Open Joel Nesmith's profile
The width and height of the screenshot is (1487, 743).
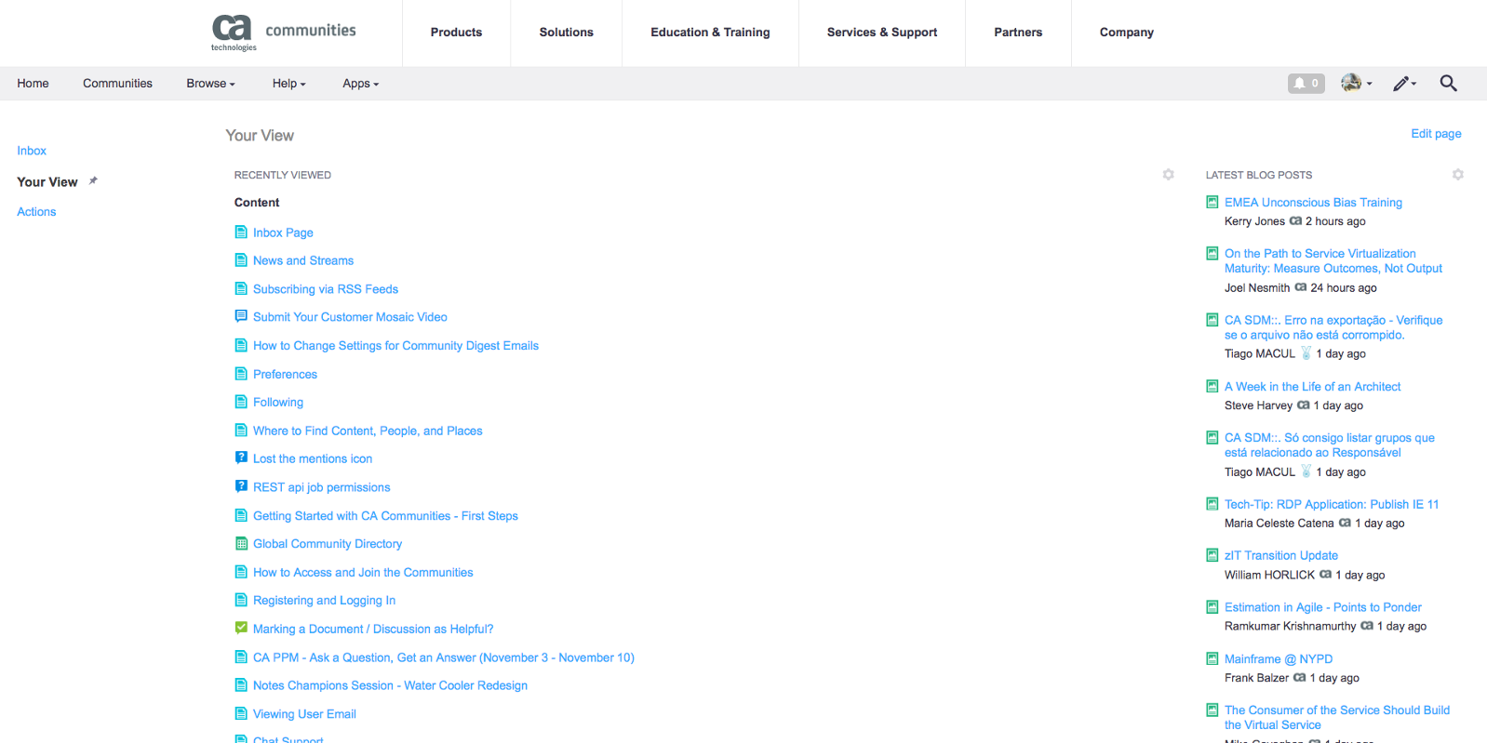pos(1257,288)
